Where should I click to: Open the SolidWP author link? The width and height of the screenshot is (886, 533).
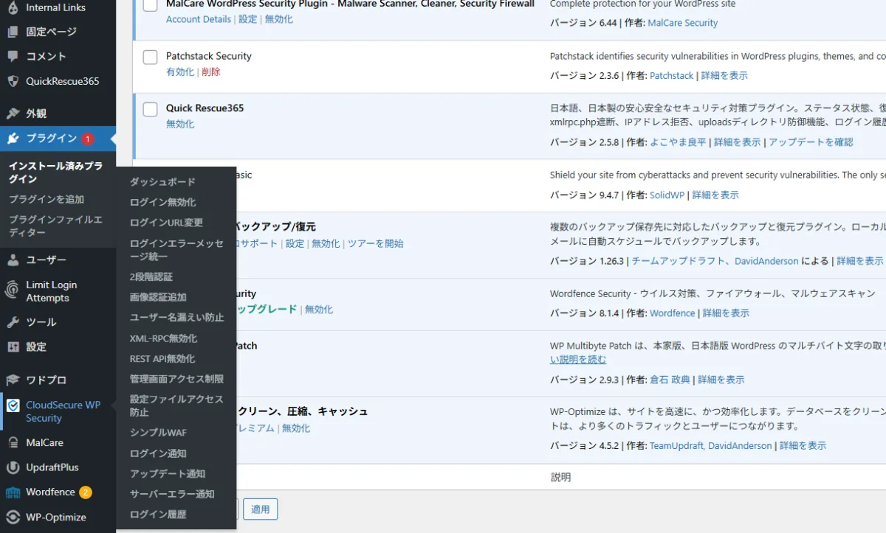pos(667,195)
